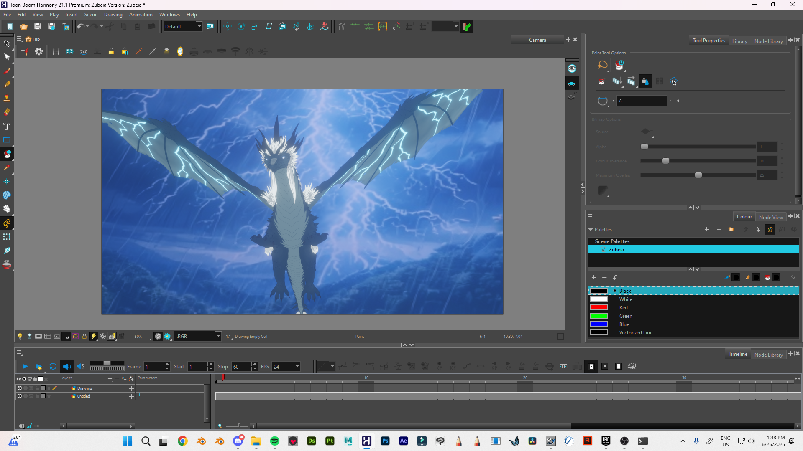Open the FPS dropdown arrow
803x451 pixels.
tap(297, 366)
